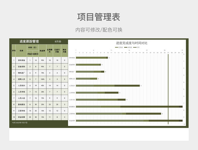Click the subtitle 内容可修改/配色可换
Image resolution: width=198 pixels, height=150 pixels.
point(99,30)
